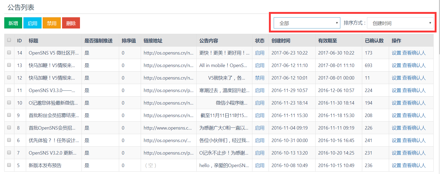
Task: Click the created time 2017-06-23 10:22
Action: (x=289, y=53)
